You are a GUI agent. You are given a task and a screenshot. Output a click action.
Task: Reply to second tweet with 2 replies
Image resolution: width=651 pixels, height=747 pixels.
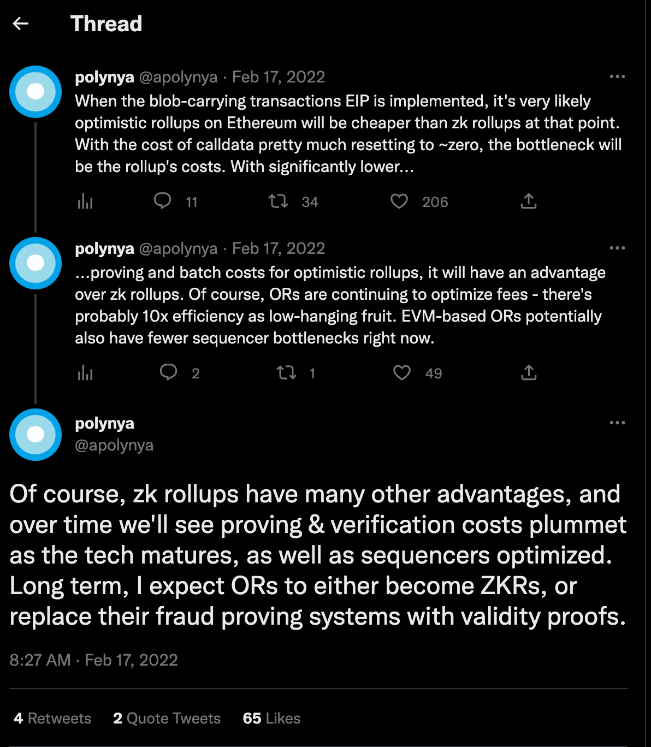168,372
